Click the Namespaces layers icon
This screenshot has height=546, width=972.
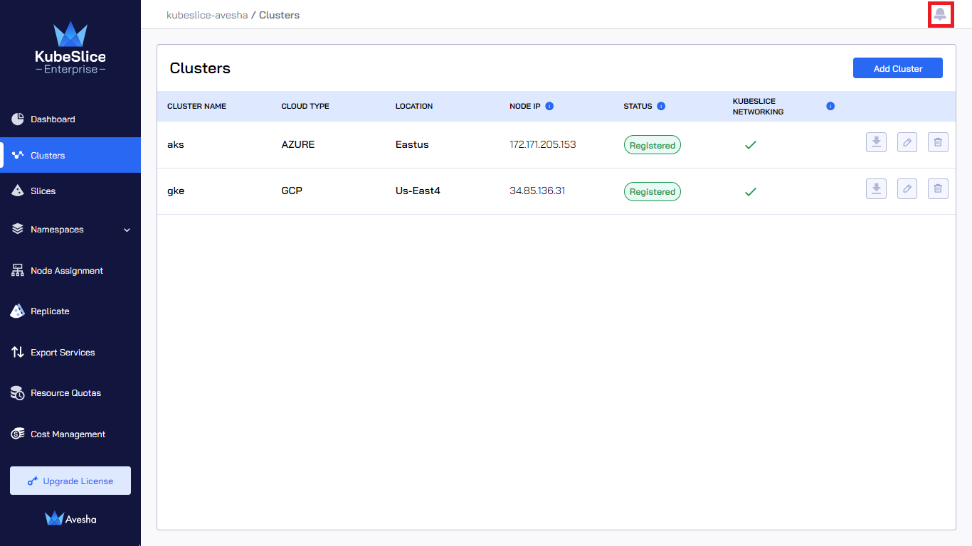[x=18, y=229]
